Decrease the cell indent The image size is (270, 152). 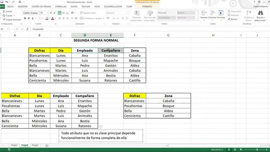(72, 18)
